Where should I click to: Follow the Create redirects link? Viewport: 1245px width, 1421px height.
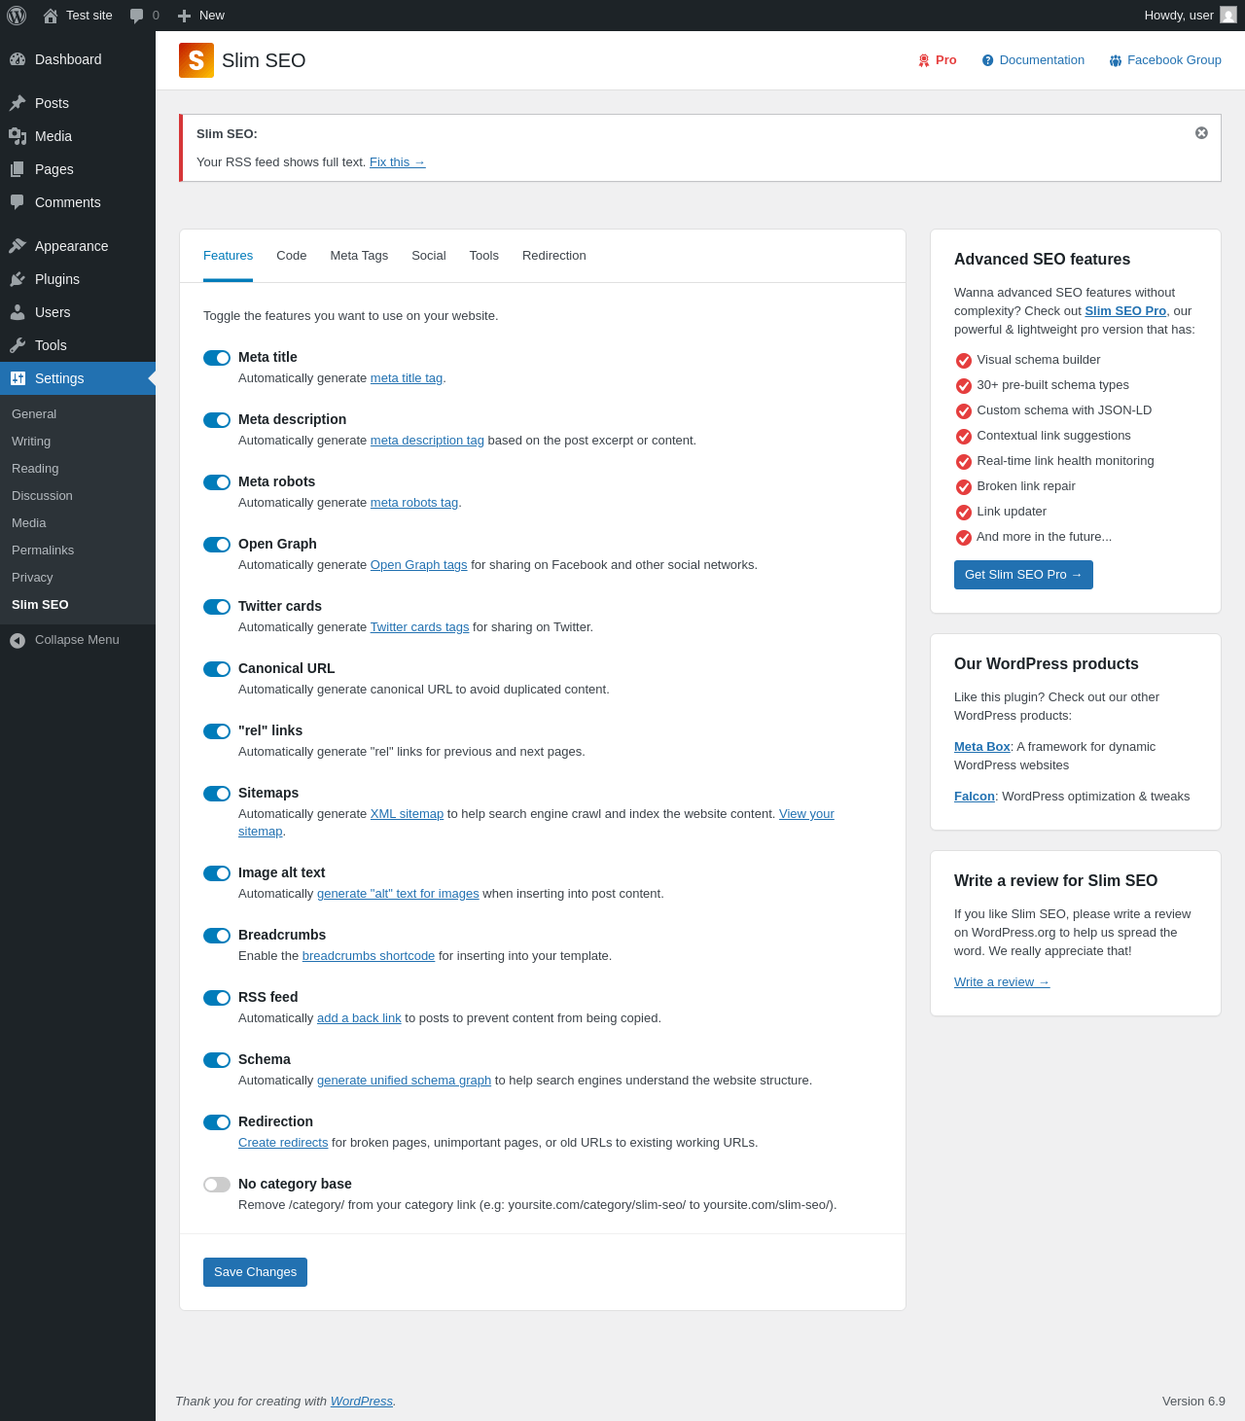[283, 1143]
